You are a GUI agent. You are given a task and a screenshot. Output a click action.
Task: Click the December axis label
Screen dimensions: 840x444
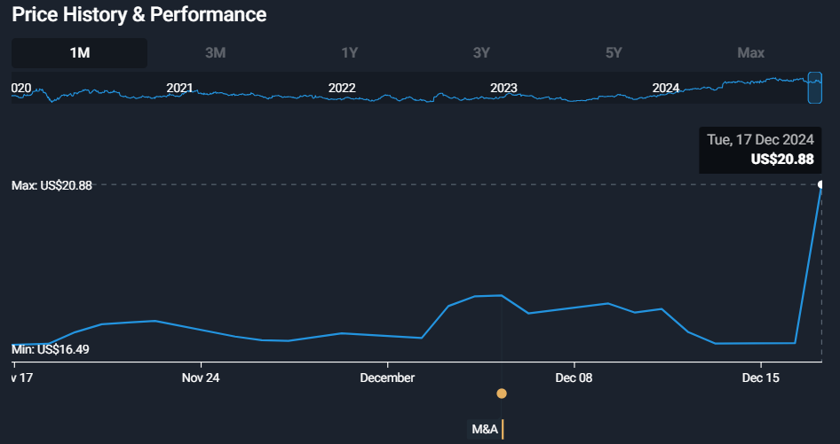click(387, 378)
